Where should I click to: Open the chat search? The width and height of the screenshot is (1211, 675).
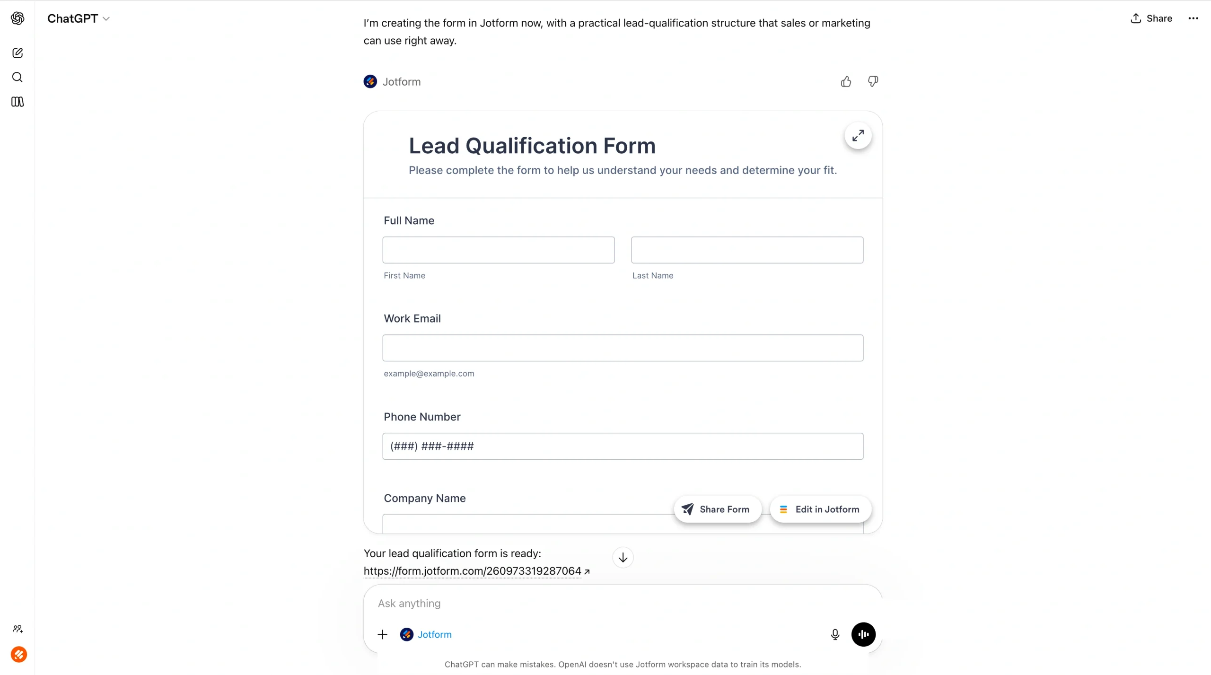click(18, 77)
